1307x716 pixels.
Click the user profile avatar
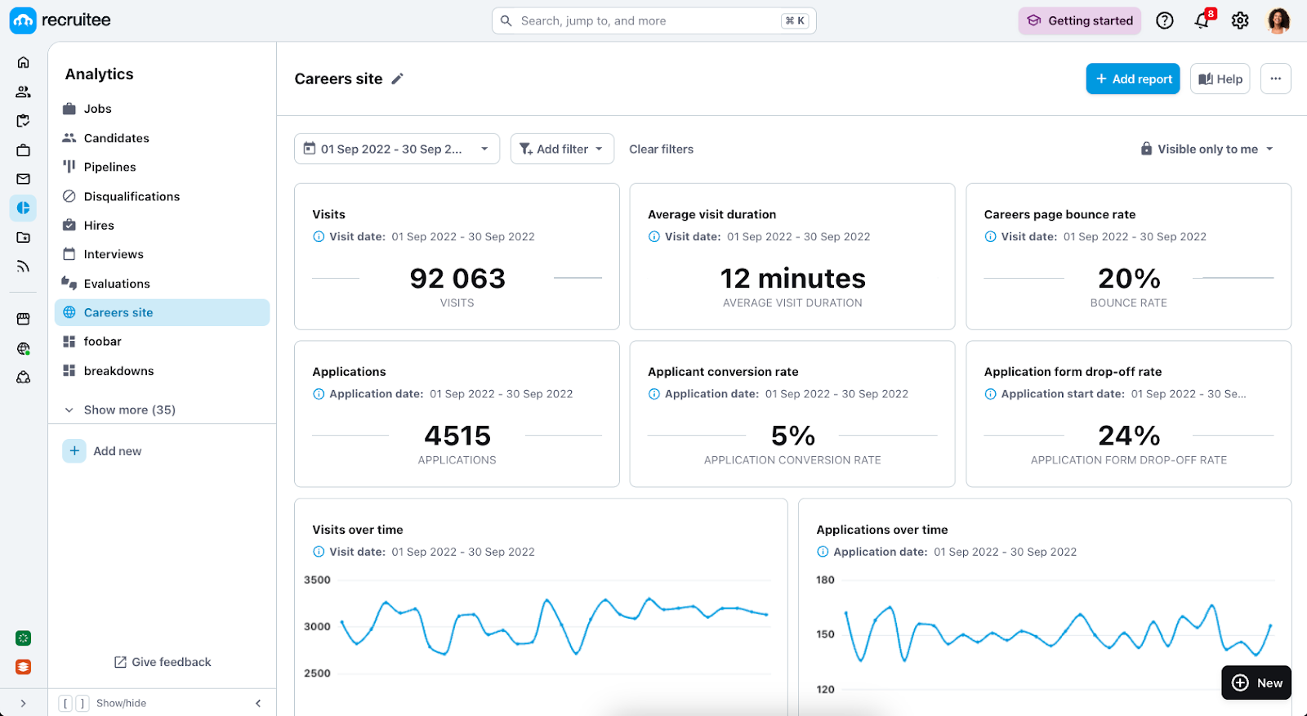click(x=1278, y=21)
